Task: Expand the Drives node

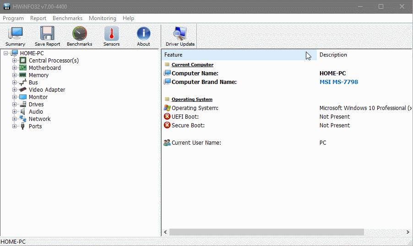Action: 14,104
